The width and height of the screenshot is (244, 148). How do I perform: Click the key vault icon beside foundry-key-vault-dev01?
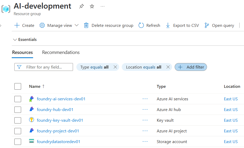pos(32,120)
